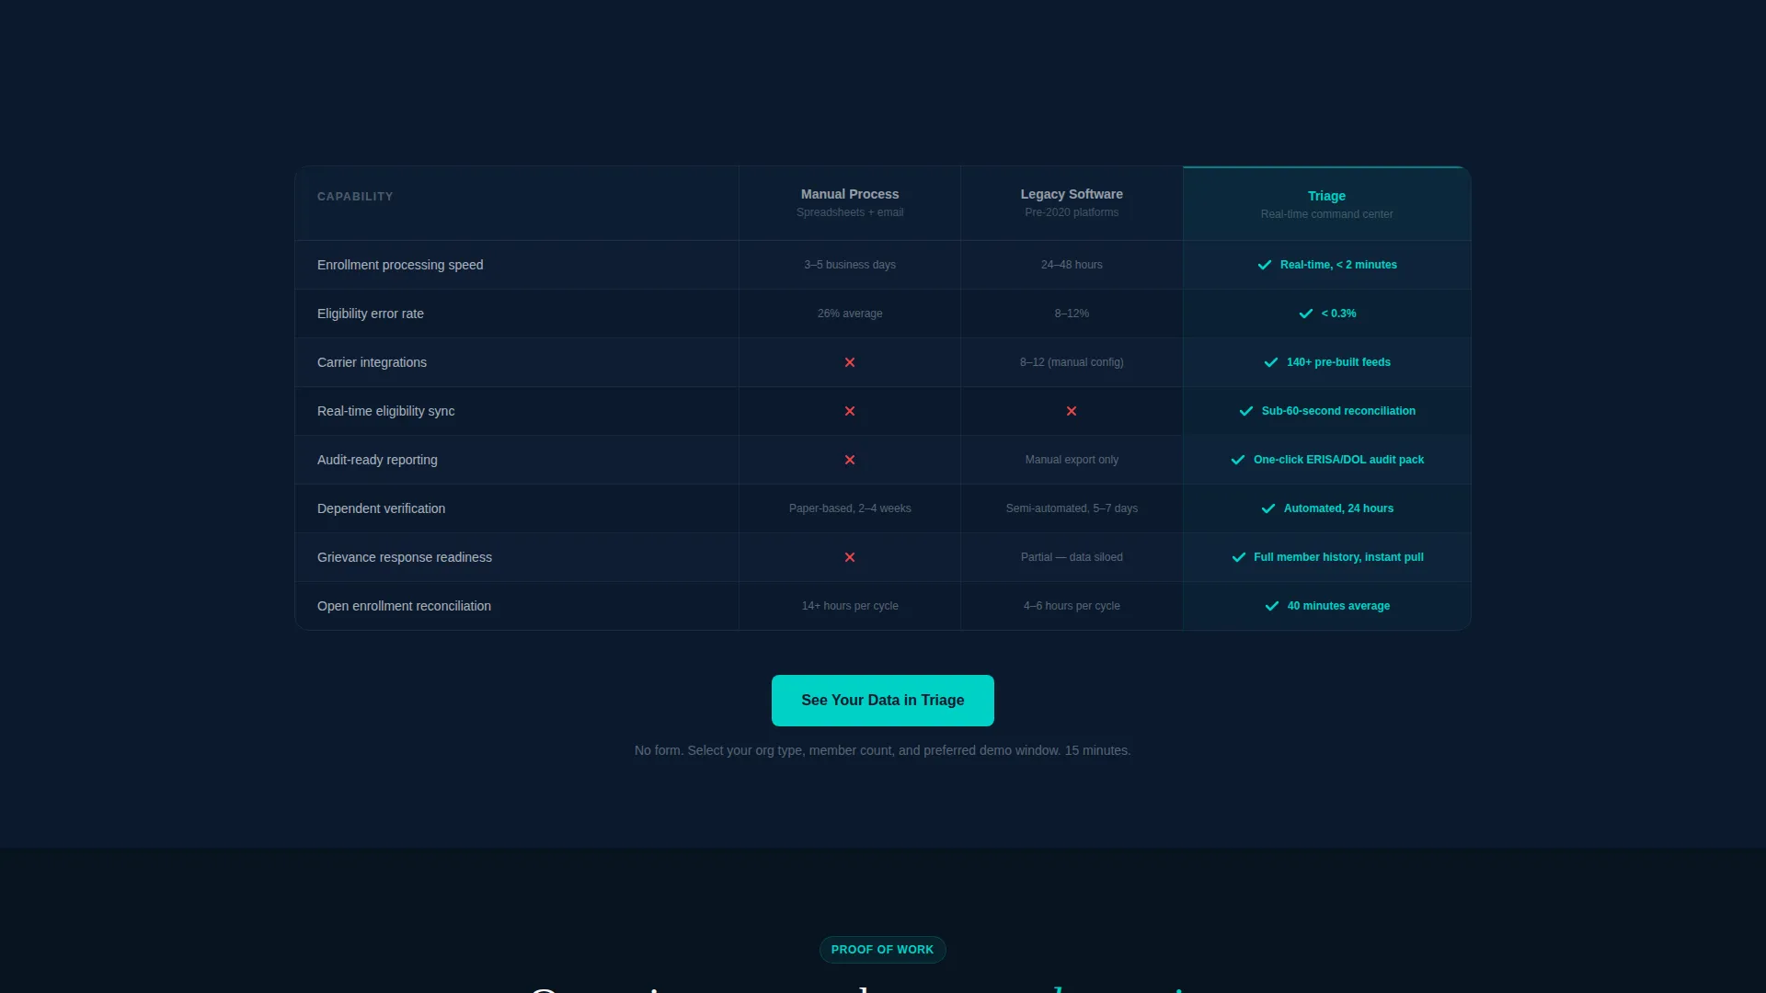Click the red X for Real-time eligibility sync Manual Process
Viewport: 1766px width, 993px height.
point(850,411)
